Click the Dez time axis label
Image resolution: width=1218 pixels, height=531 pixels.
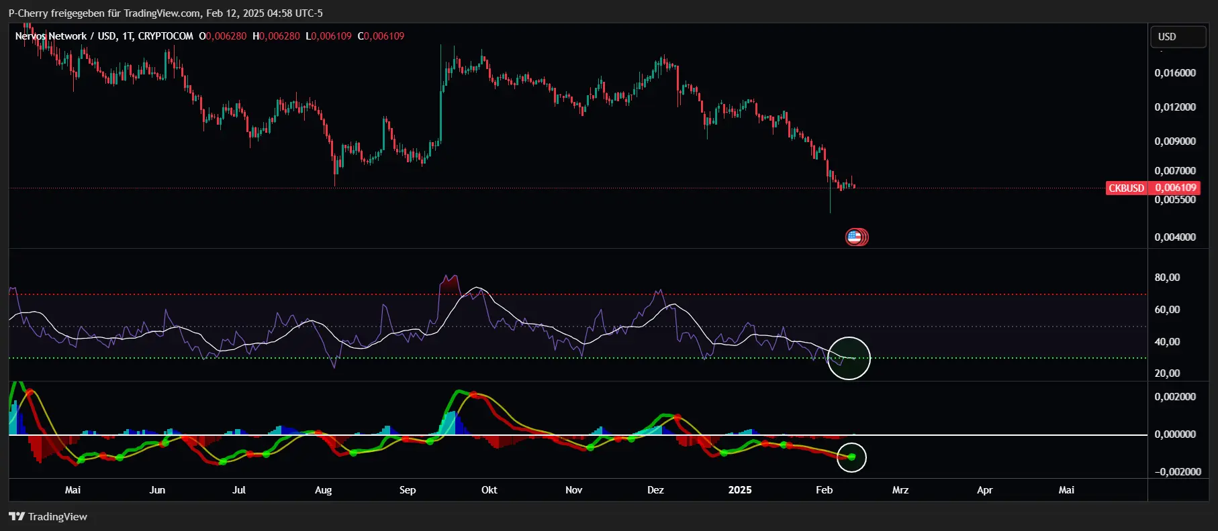pos(655,490)
